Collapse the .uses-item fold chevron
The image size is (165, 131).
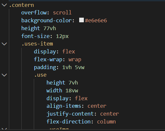pos(4,44)
